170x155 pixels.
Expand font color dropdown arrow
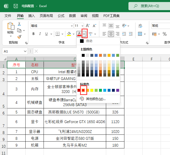(84, 34)
